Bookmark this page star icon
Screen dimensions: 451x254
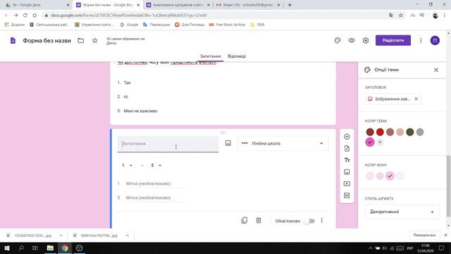(x=401, y=16)
